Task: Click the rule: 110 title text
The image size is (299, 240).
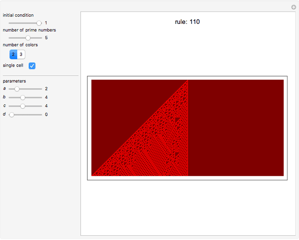Action: coord(187,22)
